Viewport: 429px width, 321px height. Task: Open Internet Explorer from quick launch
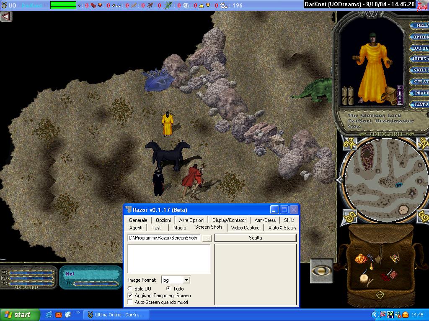pos(49,315)
